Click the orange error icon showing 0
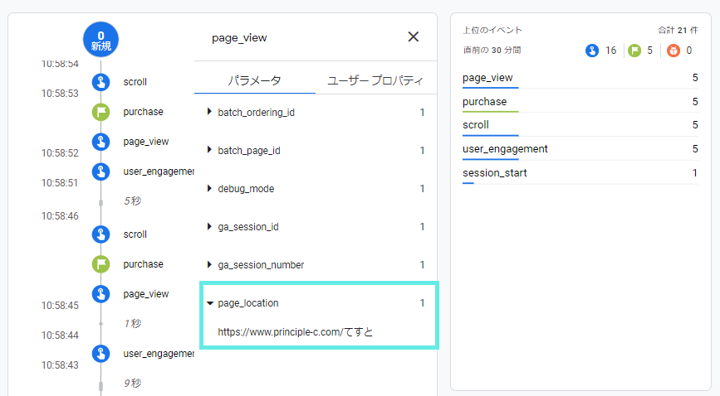Screen dimensions: 720x396 [x=673, y=51]
